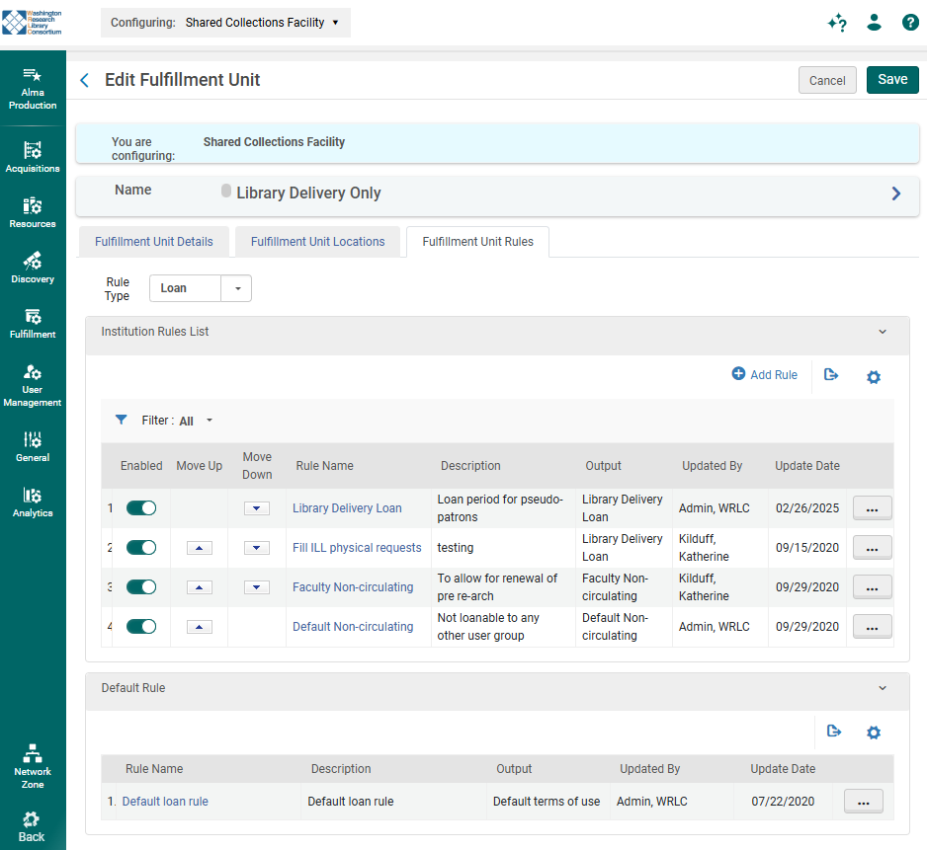Click the help question mark icon
Image resolution: width=927 pixels, height=850 pixels.
tap(909, 23)
